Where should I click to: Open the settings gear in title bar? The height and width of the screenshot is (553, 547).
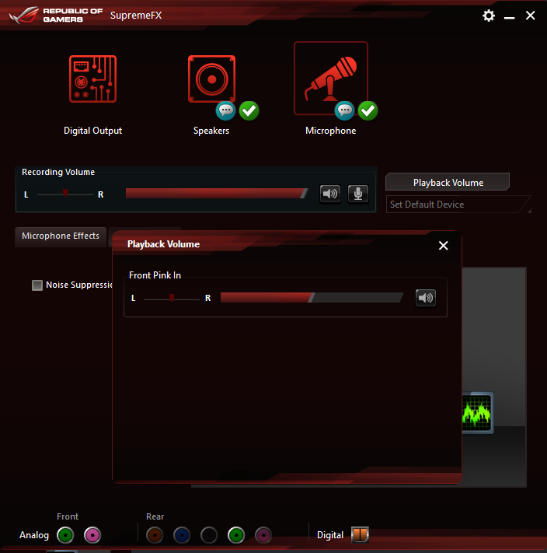pos(489,16)
